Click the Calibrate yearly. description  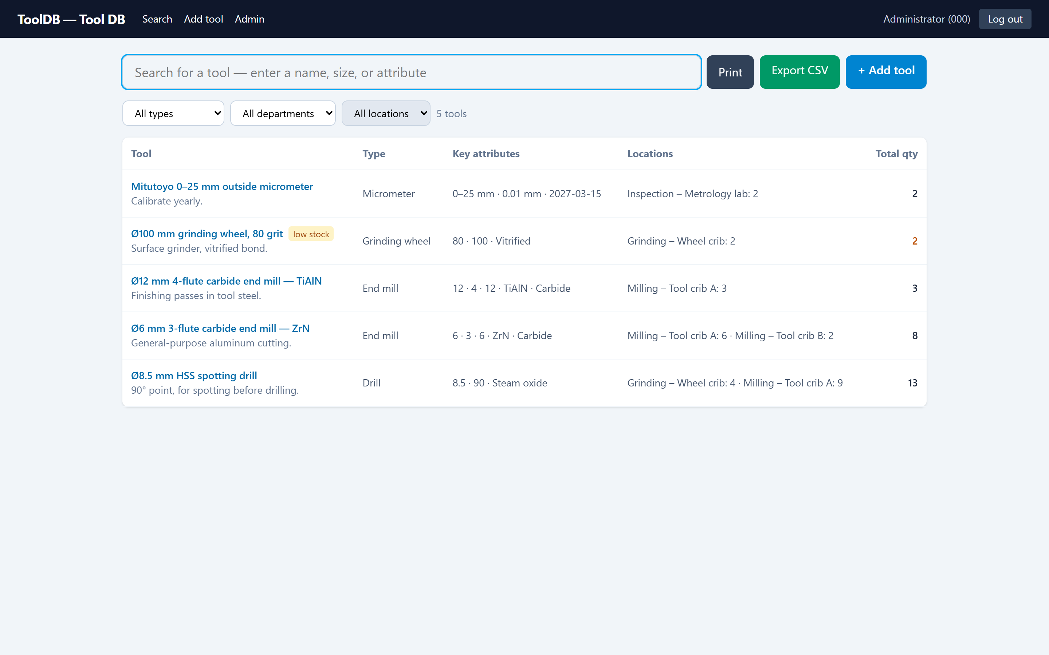coord(166,201)
